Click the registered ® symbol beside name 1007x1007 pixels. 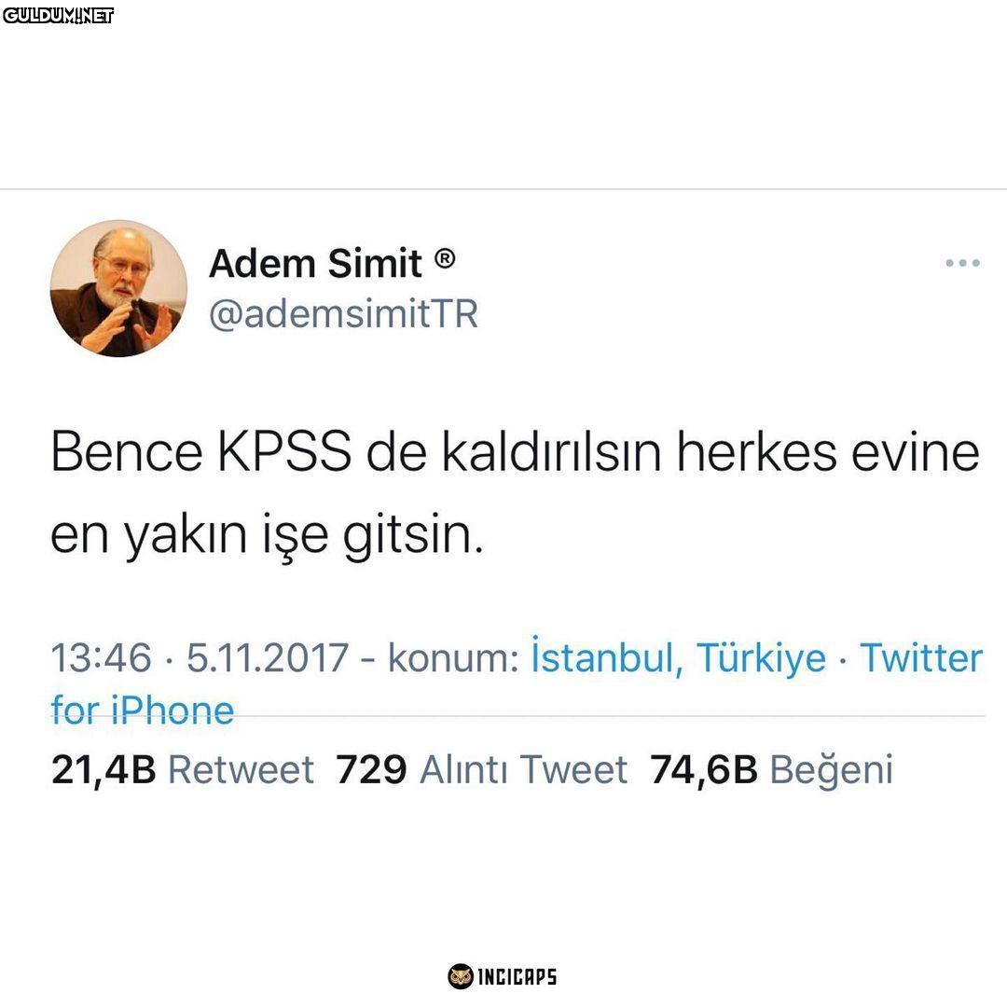(x=445, y=259)
